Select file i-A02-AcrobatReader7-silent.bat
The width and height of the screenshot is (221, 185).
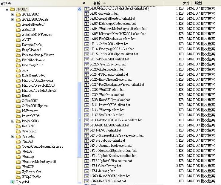pyautogui.click(x=112, y=19)
